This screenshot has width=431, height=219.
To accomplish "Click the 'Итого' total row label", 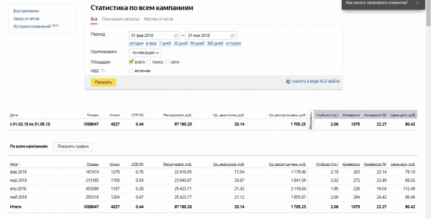I will point(16,207).
